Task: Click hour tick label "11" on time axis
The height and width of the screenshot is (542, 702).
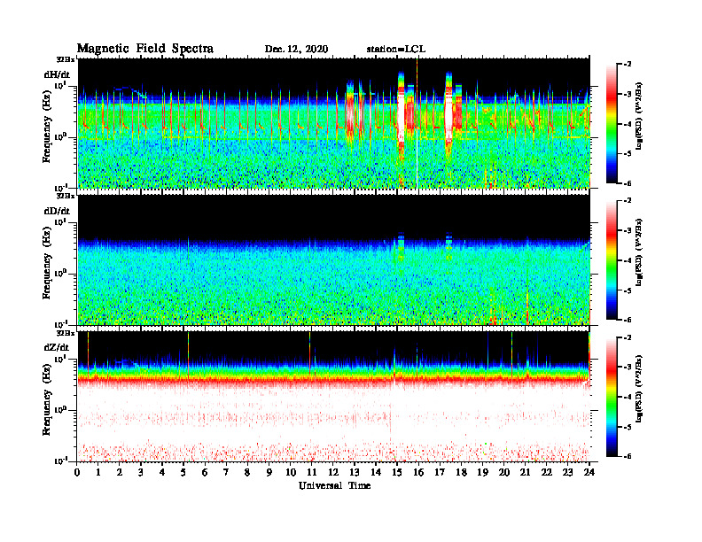Action: pos(312,473)
